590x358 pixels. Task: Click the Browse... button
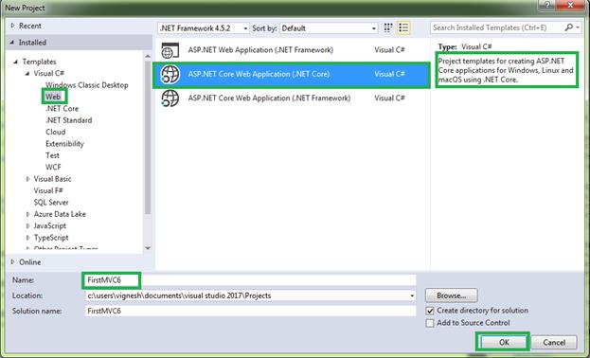coord(452,295)
